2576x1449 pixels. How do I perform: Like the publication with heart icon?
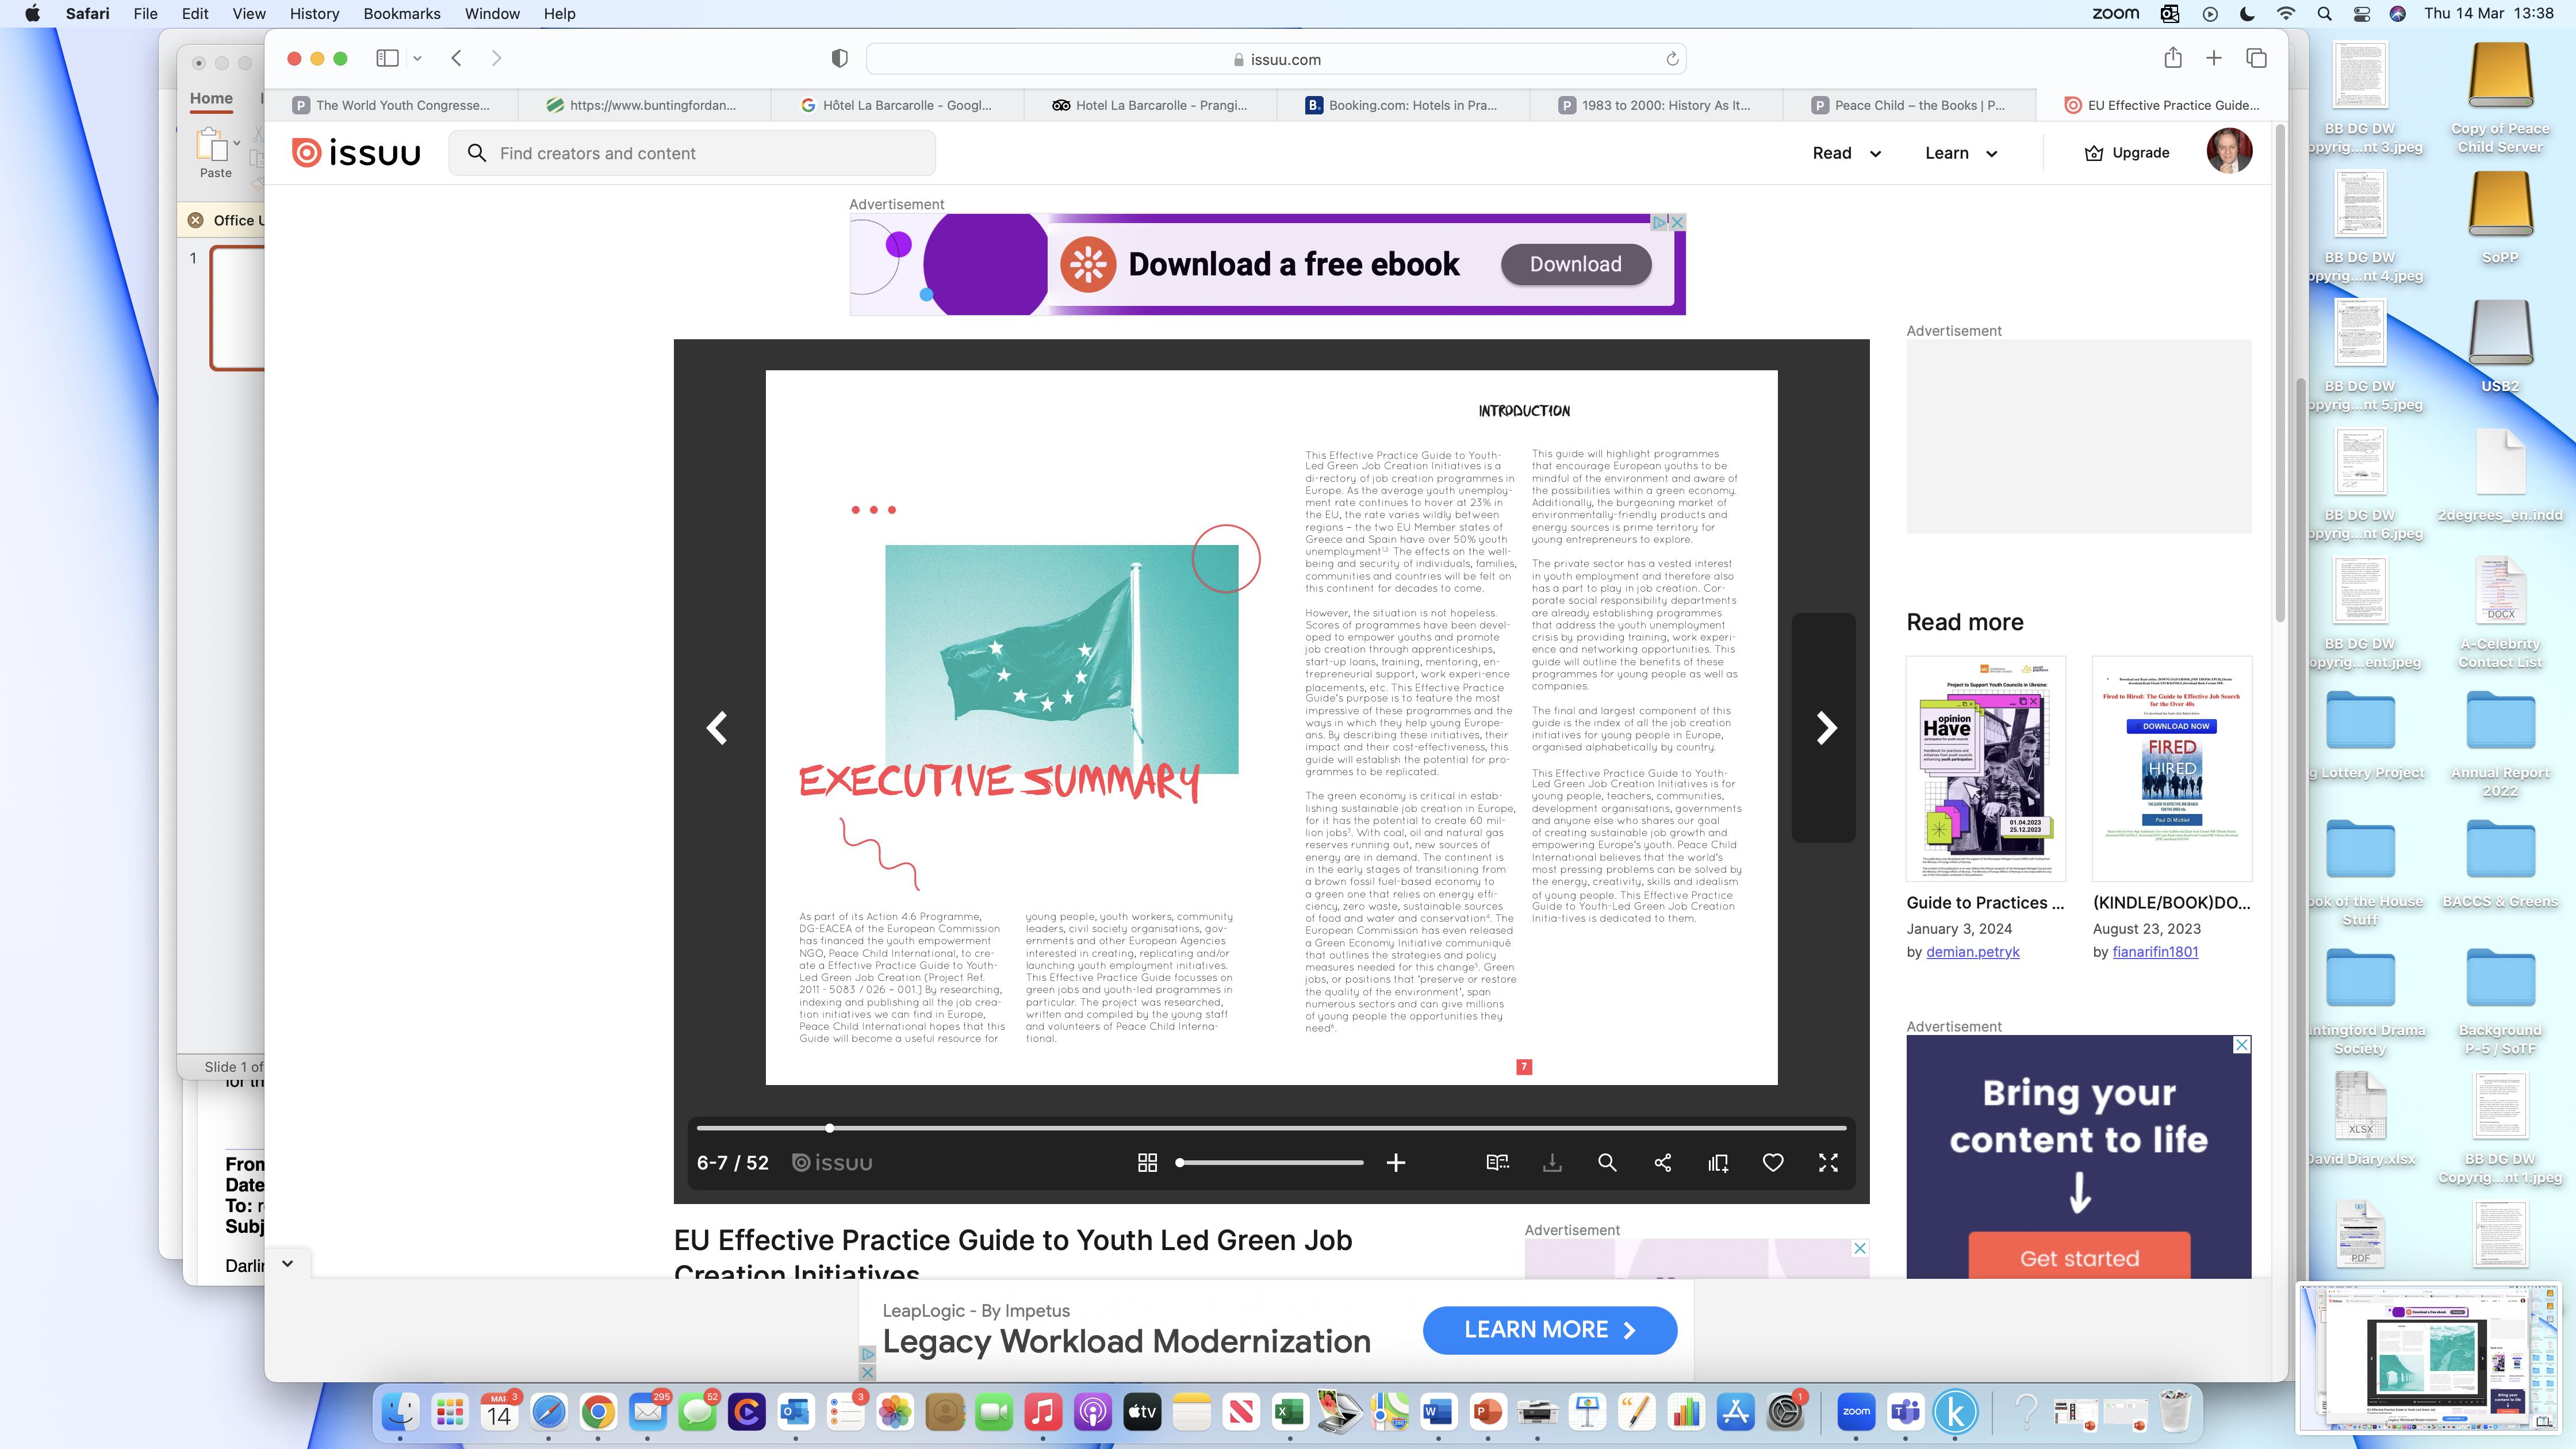(1773, 1162)
